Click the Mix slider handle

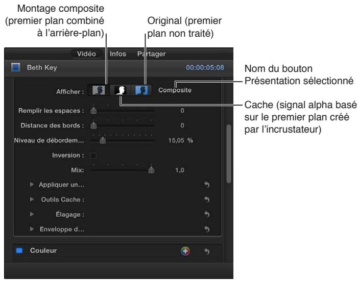click(x=151, y=170)
